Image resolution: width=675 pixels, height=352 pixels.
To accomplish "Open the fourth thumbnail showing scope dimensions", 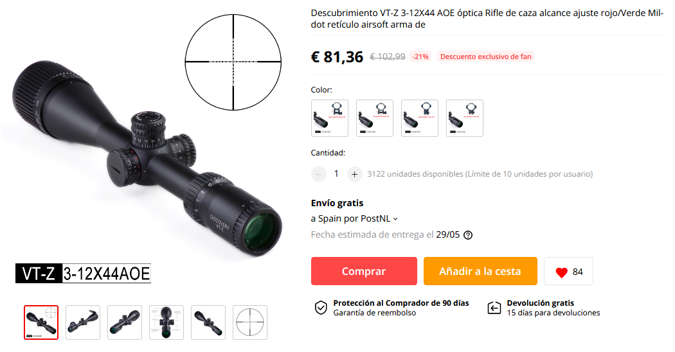I will pos(166,322).
